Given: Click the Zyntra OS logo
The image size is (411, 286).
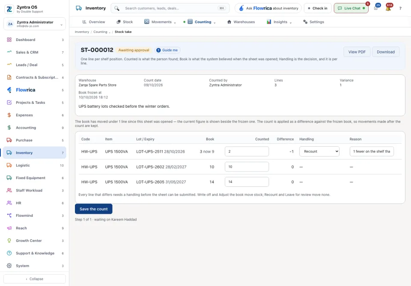Looking at the screenshot, I should [x=9, y=9].
